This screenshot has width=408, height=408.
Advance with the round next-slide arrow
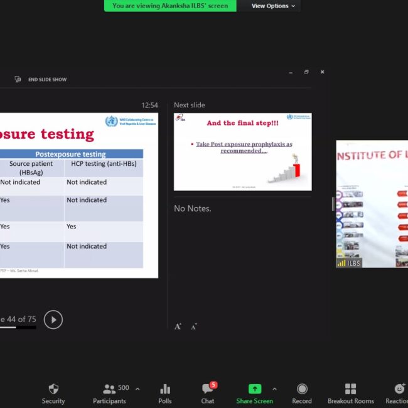[x=53, y=319]
